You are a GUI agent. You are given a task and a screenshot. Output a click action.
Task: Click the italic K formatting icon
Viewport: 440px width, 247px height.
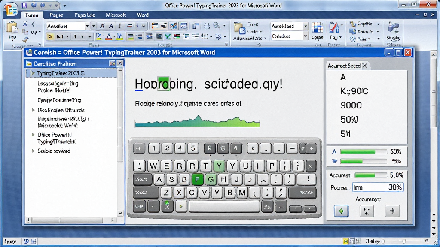(102, 26)
